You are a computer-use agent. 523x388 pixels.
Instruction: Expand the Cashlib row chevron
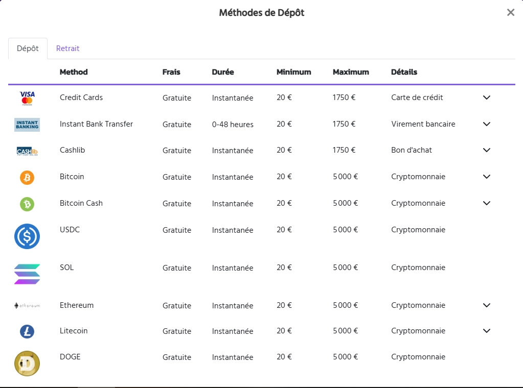(486, 150)
